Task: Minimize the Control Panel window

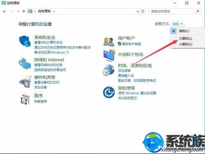Action: click(x=175, y=3)
